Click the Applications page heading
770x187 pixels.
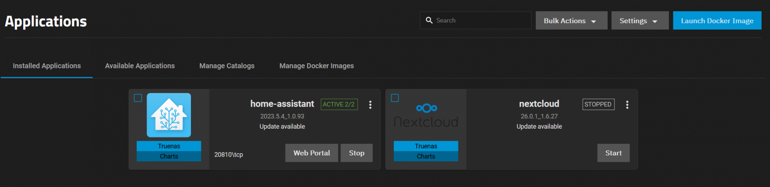[46, 21]
